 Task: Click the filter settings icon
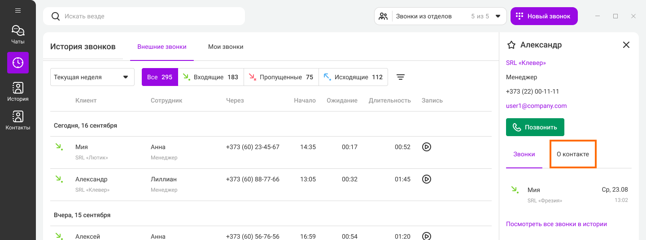[x=401, y=77]
